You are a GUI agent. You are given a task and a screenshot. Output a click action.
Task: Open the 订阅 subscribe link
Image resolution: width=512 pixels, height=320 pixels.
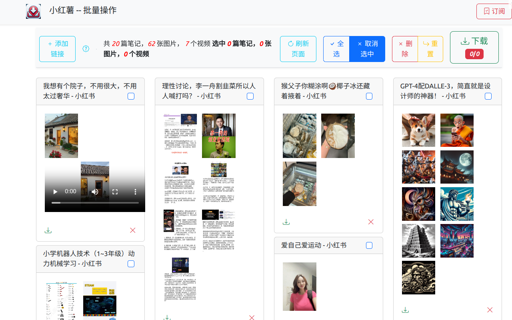(493, 11)
